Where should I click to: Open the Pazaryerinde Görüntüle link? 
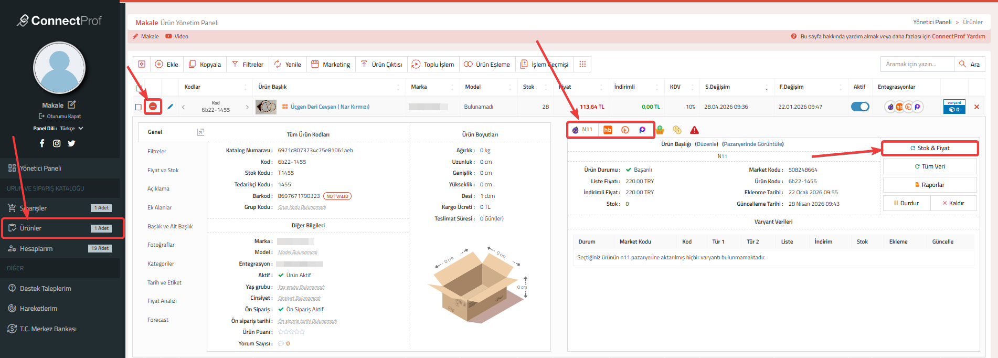pos(752,144)
